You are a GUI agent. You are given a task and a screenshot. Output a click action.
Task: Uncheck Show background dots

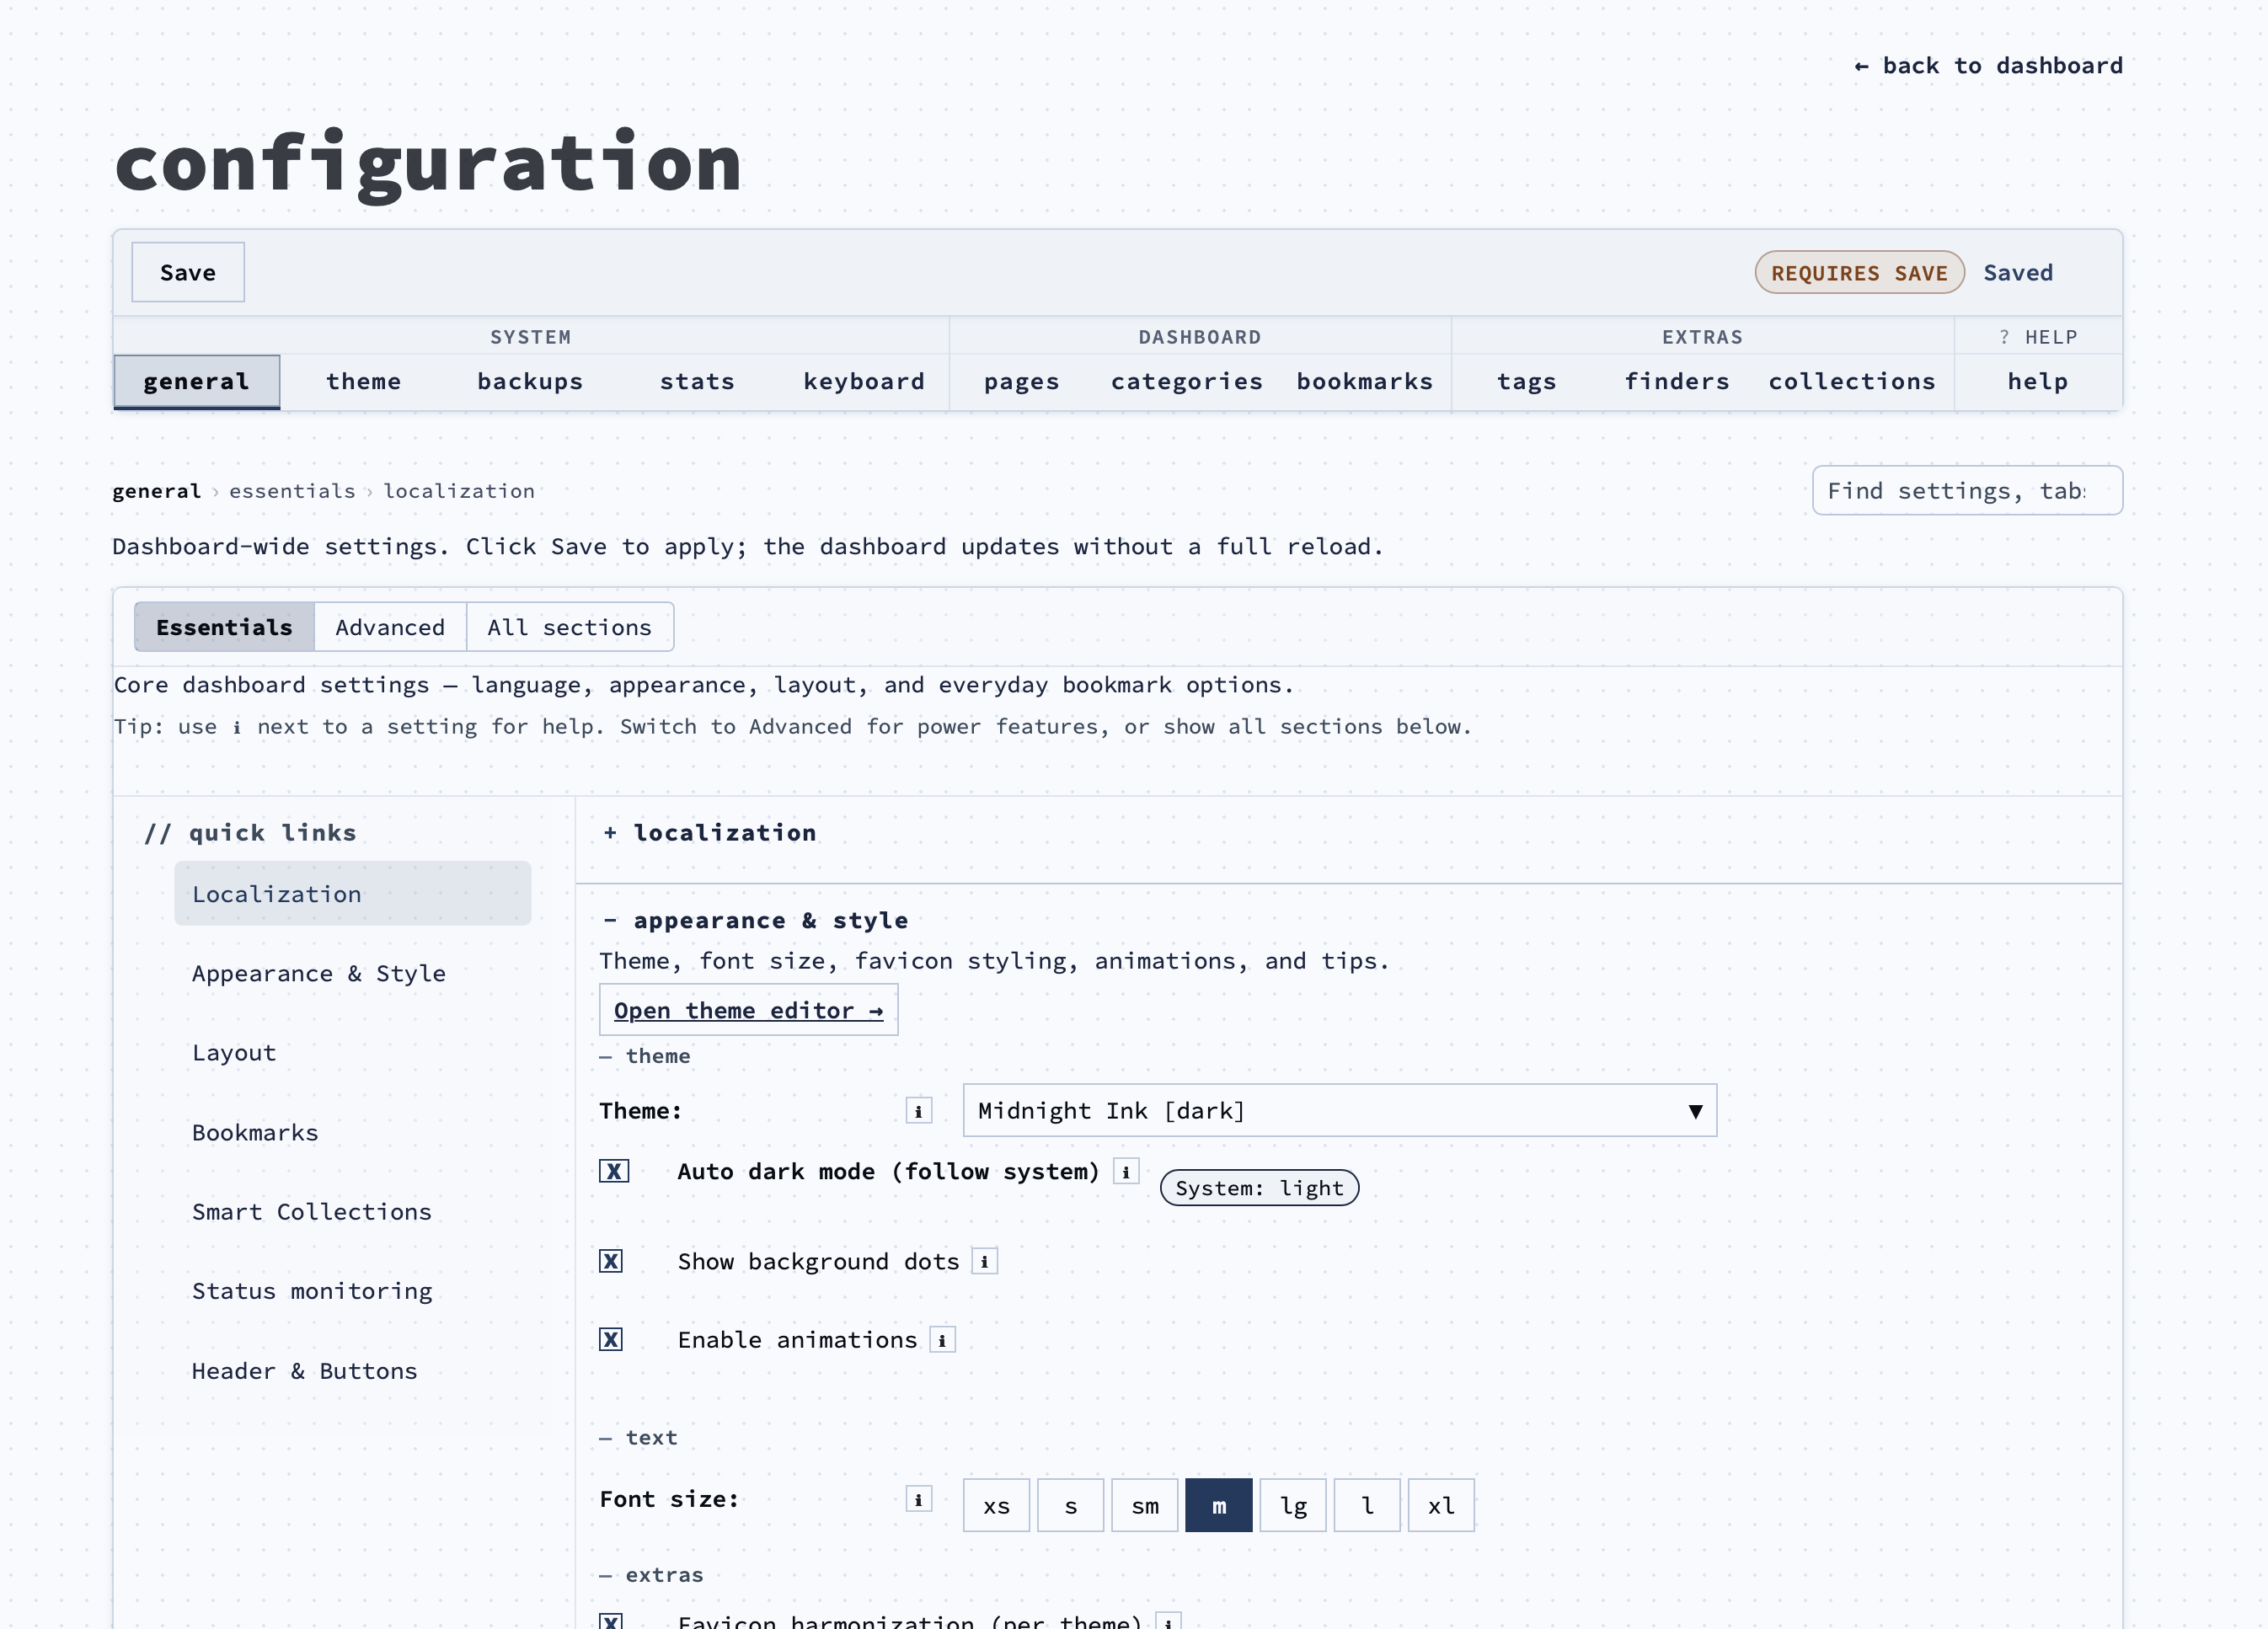tap(611, 1261)
